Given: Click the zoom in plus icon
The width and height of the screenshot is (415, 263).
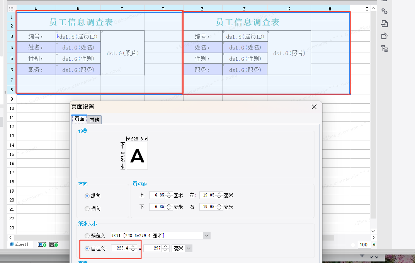Looking at the screenshot, I should tap(353, 245).
